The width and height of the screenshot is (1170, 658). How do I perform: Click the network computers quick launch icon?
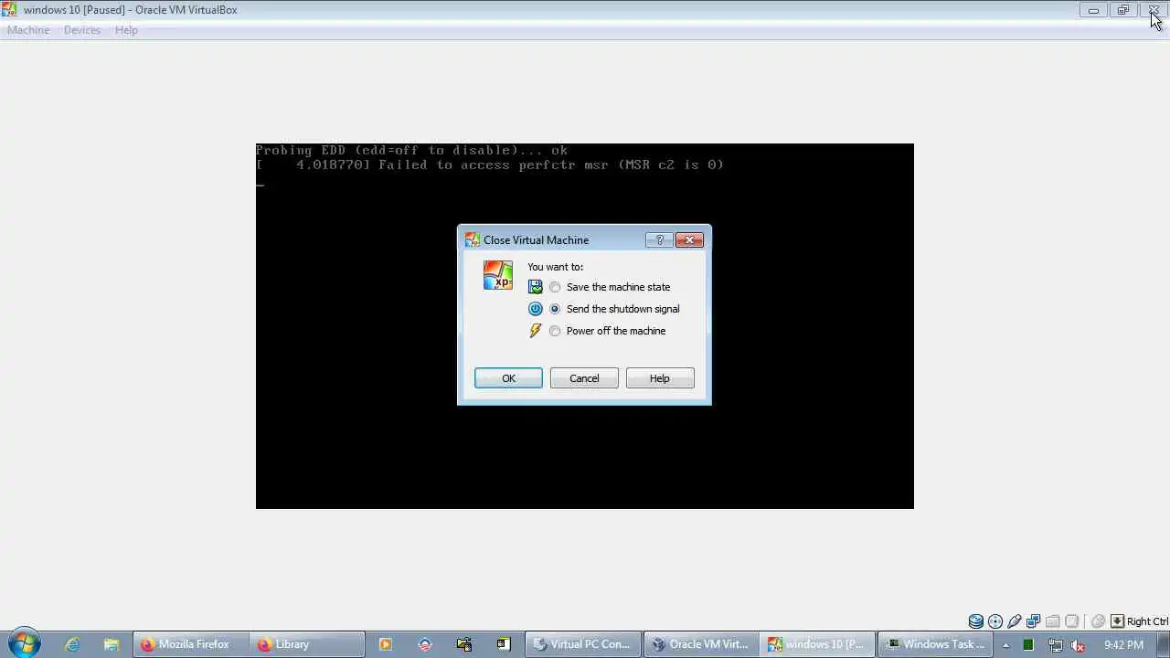(x=464, y=644)
